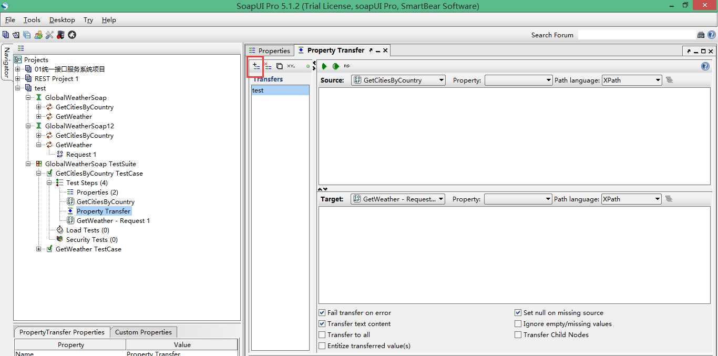
Task: Delete the selected property transfer
Action: point(268,66)
